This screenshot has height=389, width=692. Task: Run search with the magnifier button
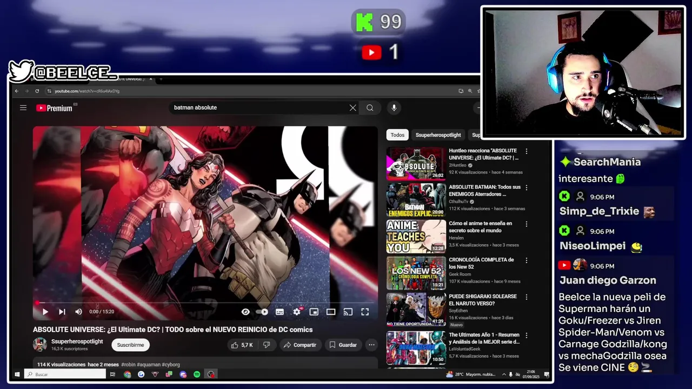[370, 108]
